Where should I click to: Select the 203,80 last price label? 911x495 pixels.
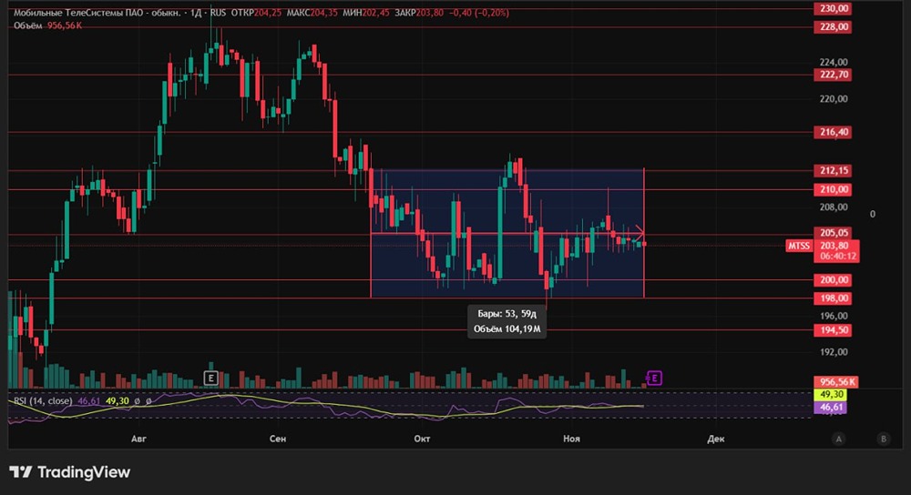click(834, 246)
